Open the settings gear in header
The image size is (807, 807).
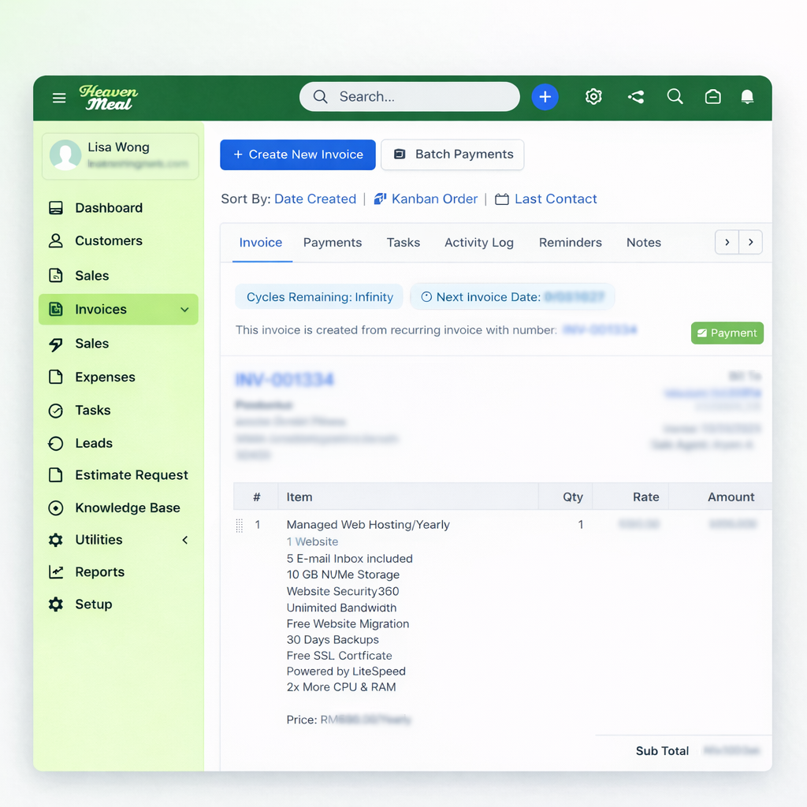pyautogui.click(x=593, y=97)
